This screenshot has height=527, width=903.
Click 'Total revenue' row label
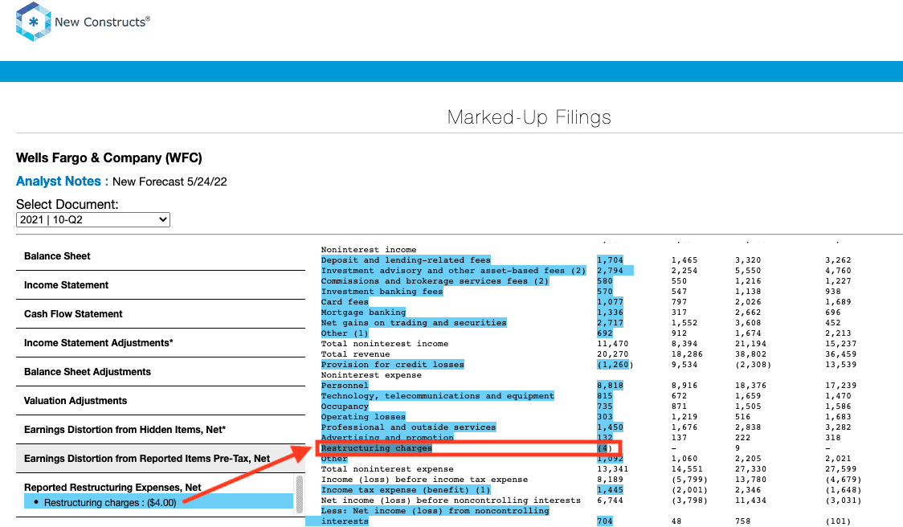point(355,354)
